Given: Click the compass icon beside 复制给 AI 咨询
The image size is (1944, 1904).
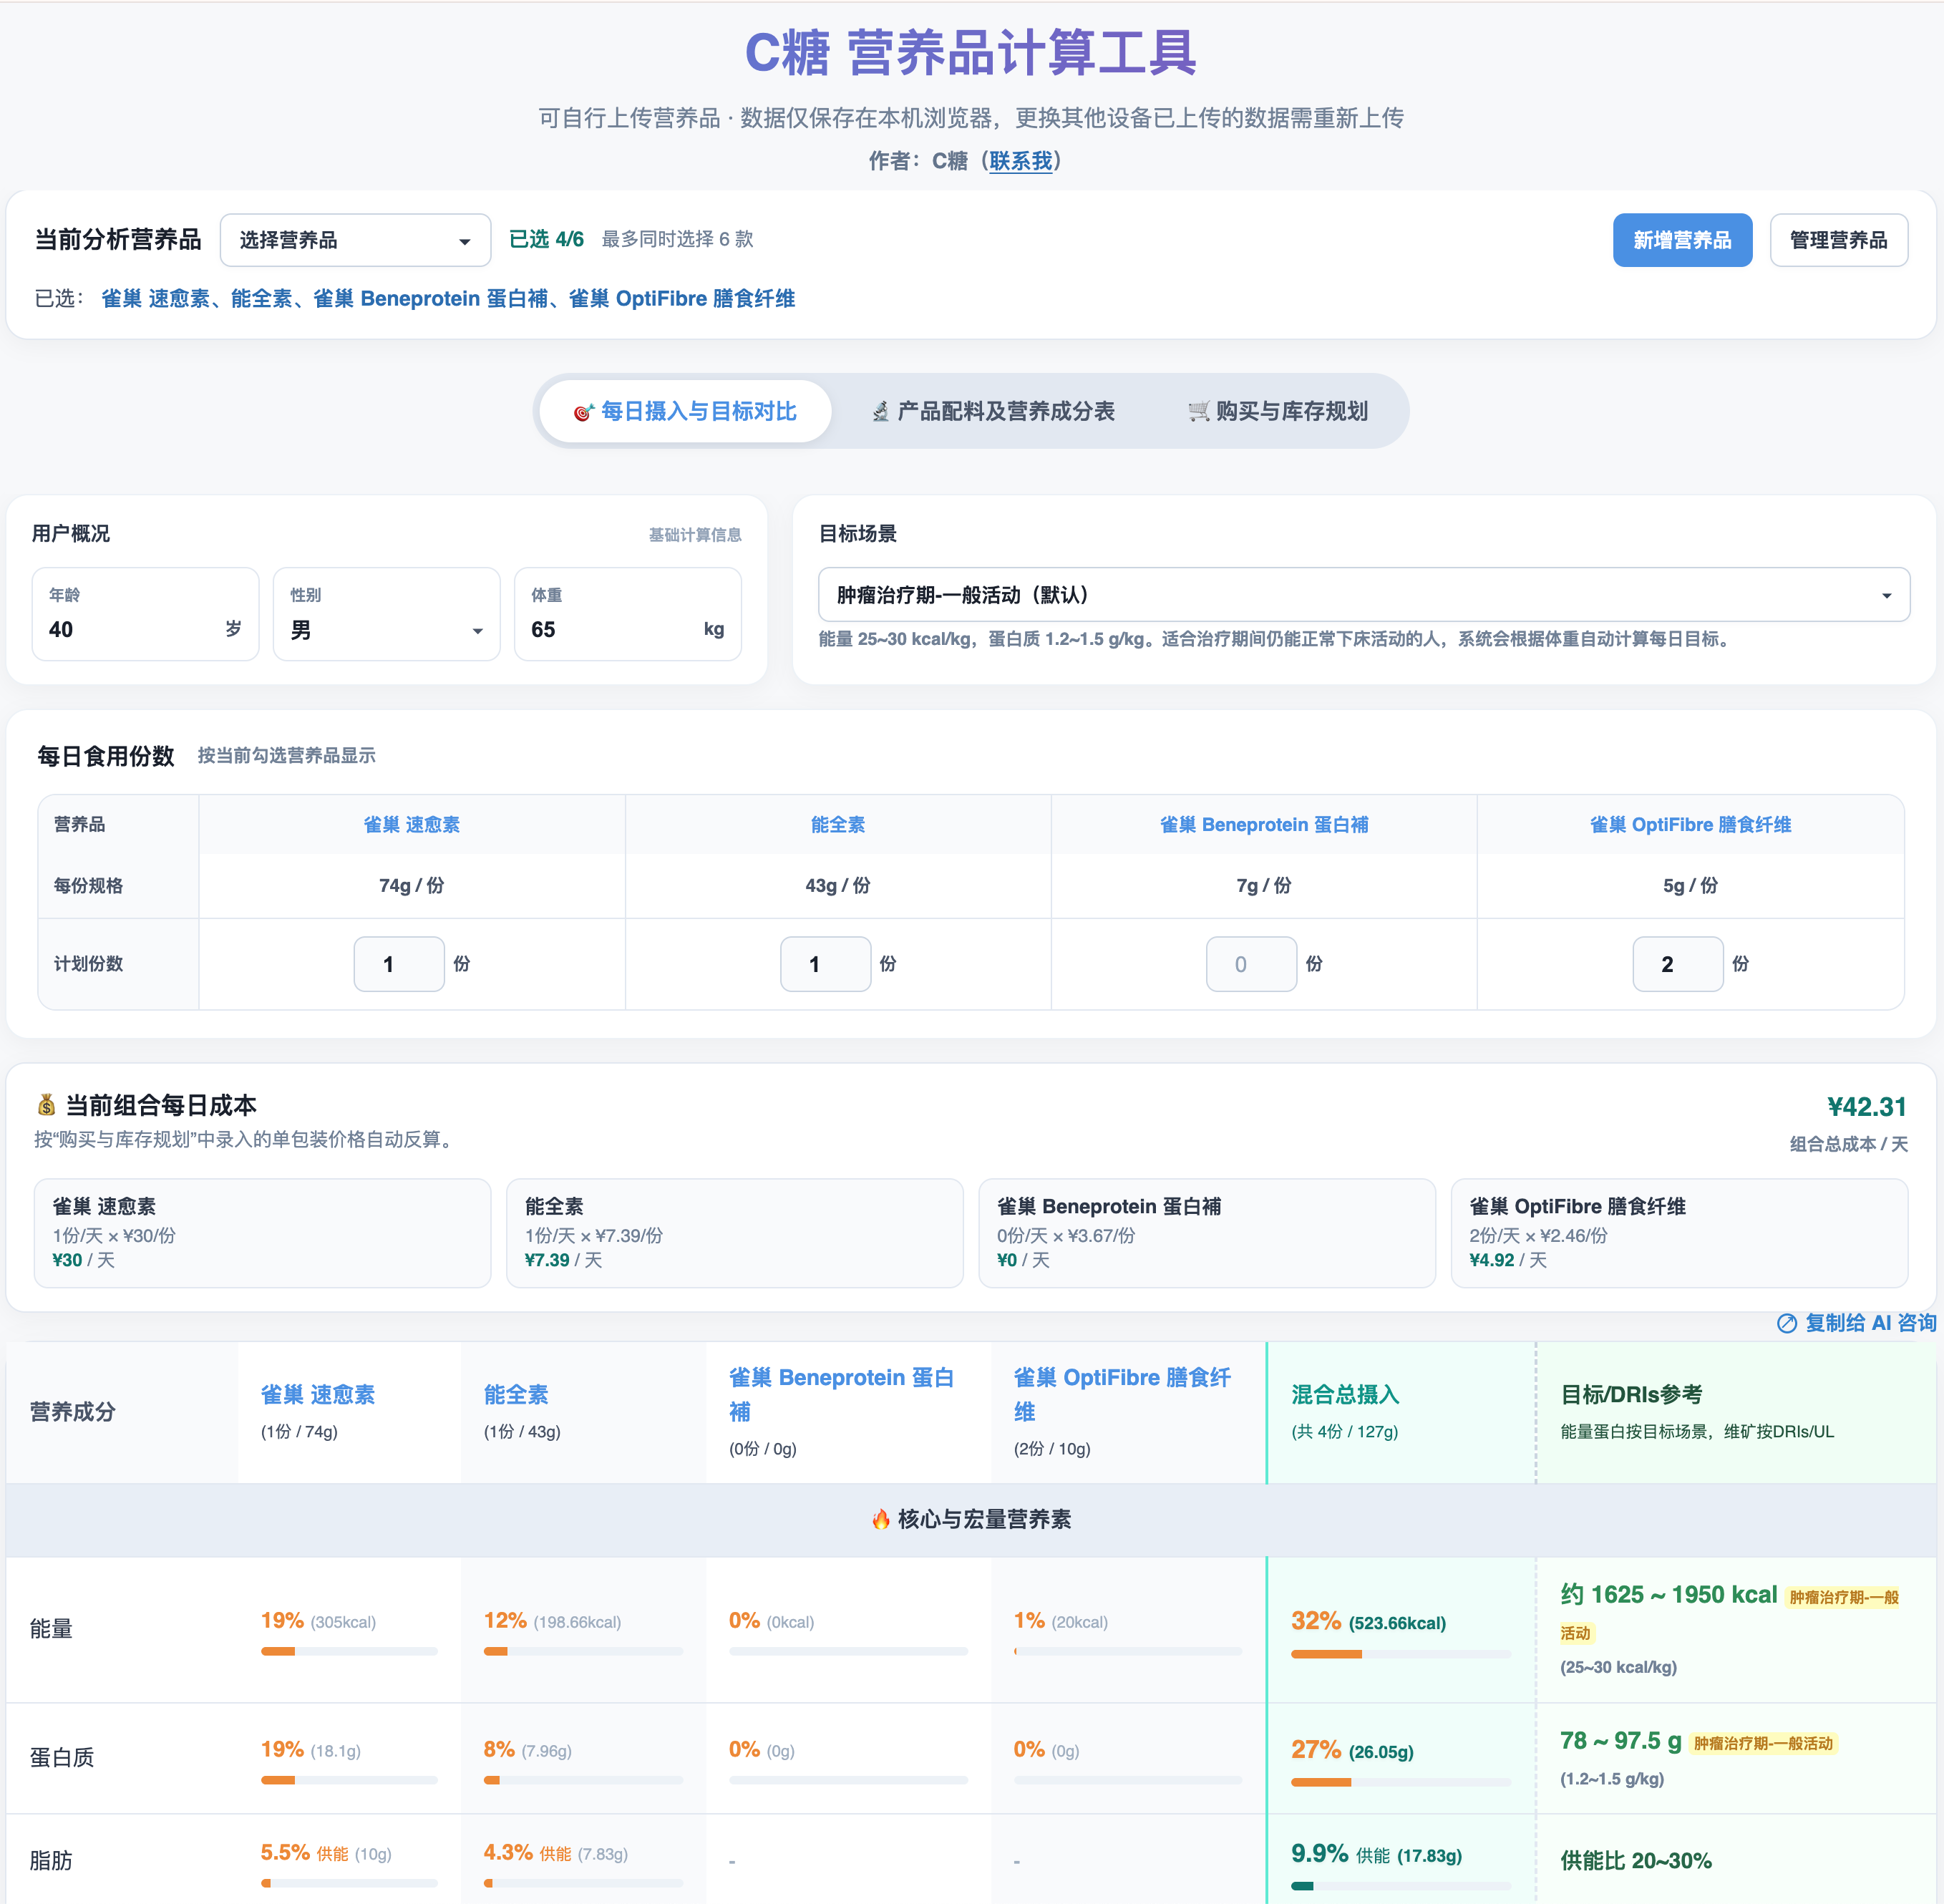Looking at the screenshot, I should [x=1787, y=1324].
